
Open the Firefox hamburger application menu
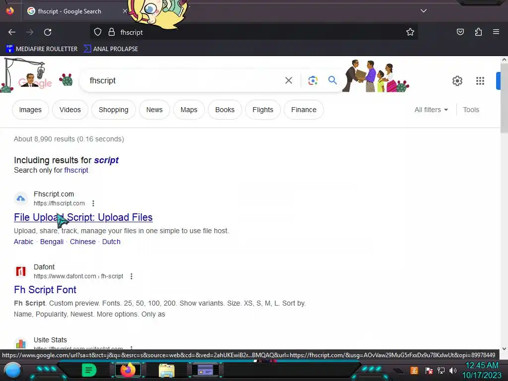click(496, 32)
